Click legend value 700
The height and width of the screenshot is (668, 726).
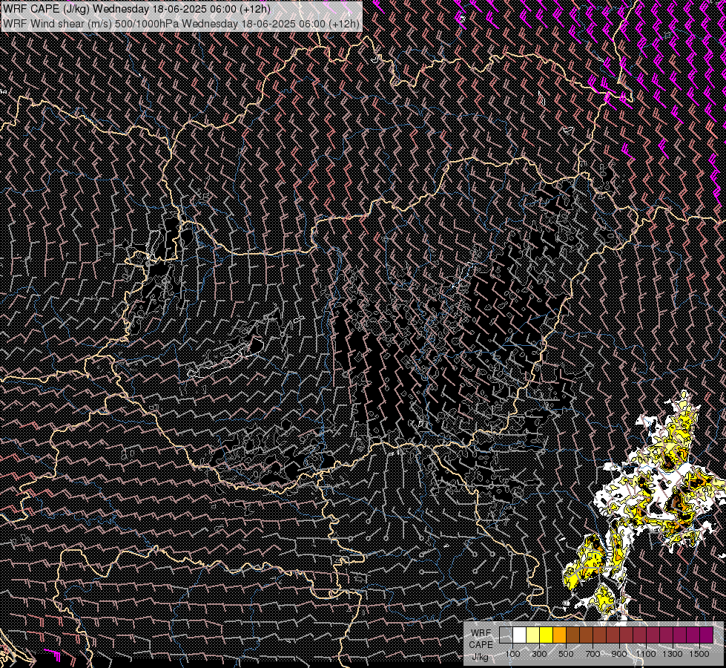593,654
